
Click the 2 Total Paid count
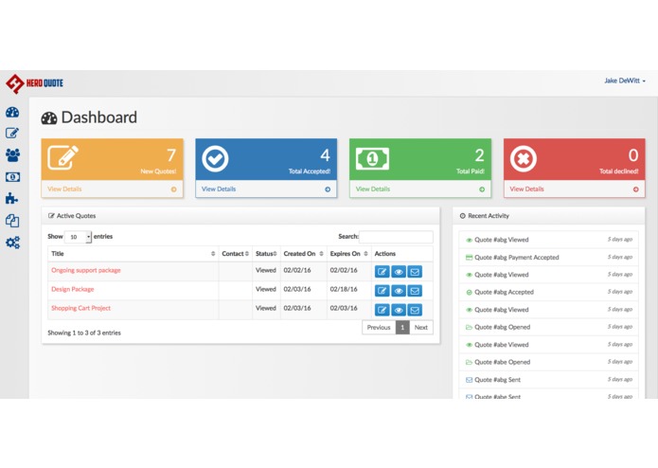coord(479,155)
